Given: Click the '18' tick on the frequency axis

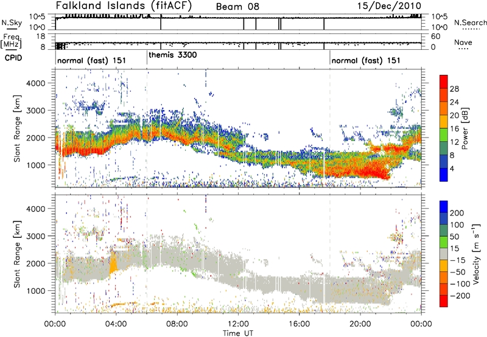Looking at the screenshot, I should (x=41, y=36).
